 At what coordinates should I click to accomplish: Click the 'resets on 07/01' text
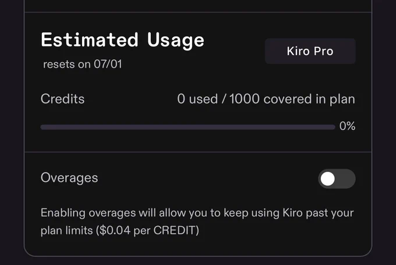coord(83,65)
